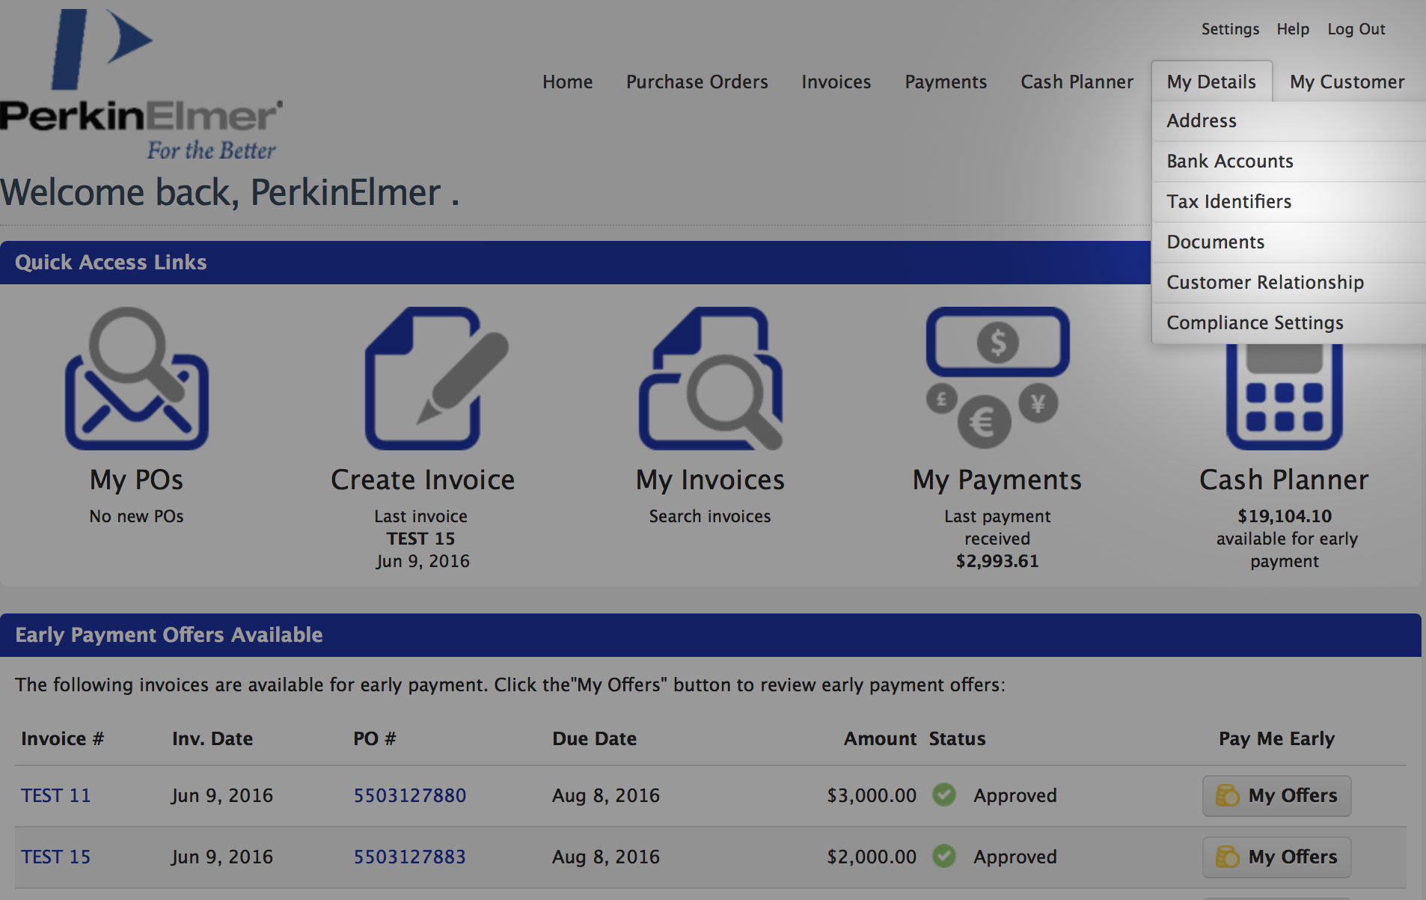Viewport: 1426px width, 900px height.
Task: Click My Offers button for TEST 15
Action: click(x=1277, y=857)
